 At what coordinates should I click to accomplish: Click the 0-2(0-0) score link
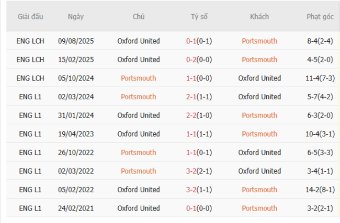199,60
